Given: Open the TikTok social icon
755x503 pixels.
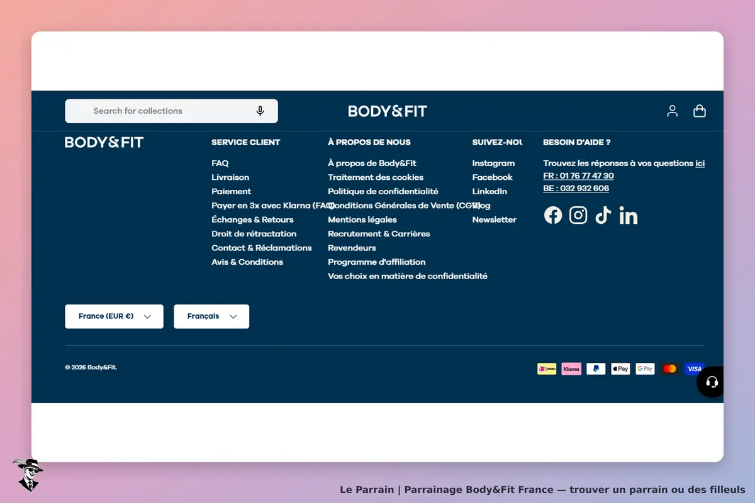Looking at the screenshot, I should [x=603, y=216].
